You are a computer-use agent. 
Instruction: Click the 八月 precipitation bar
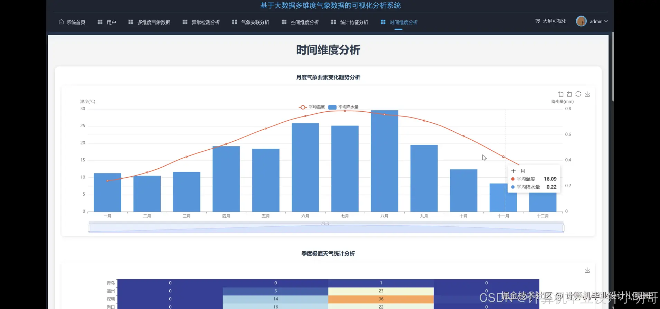(384, 161)
